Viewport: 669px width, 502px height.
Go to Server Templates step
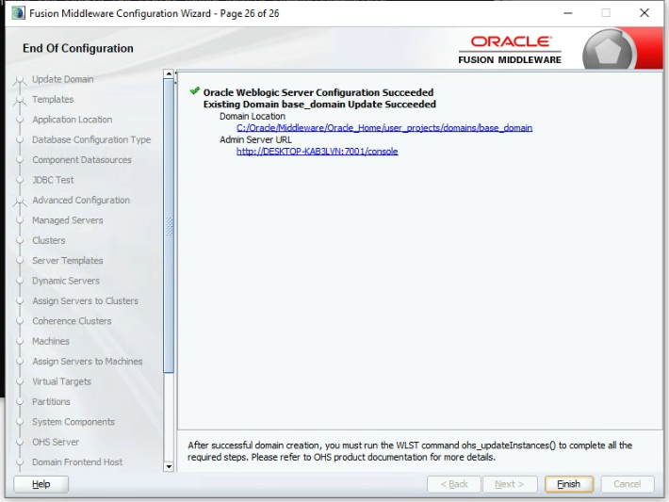(68, 261)
